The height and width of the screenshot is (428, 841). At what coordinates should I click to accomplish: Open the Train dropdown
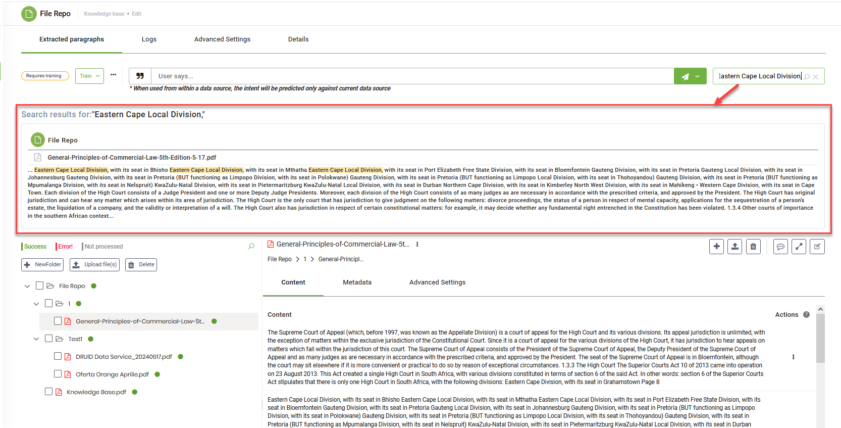click(x=89, y=76)
